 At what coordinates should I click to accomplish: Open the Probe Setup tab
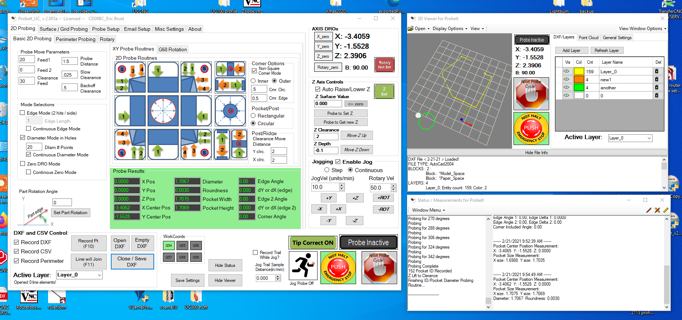coord(106,29)
